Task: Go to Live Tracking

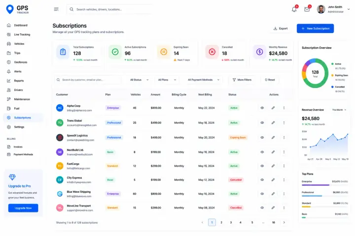Action: [x=22, y=34]
